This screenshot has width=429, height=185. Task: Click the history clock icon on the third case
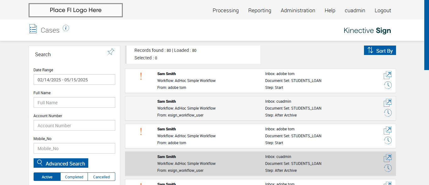click(388, 140)
